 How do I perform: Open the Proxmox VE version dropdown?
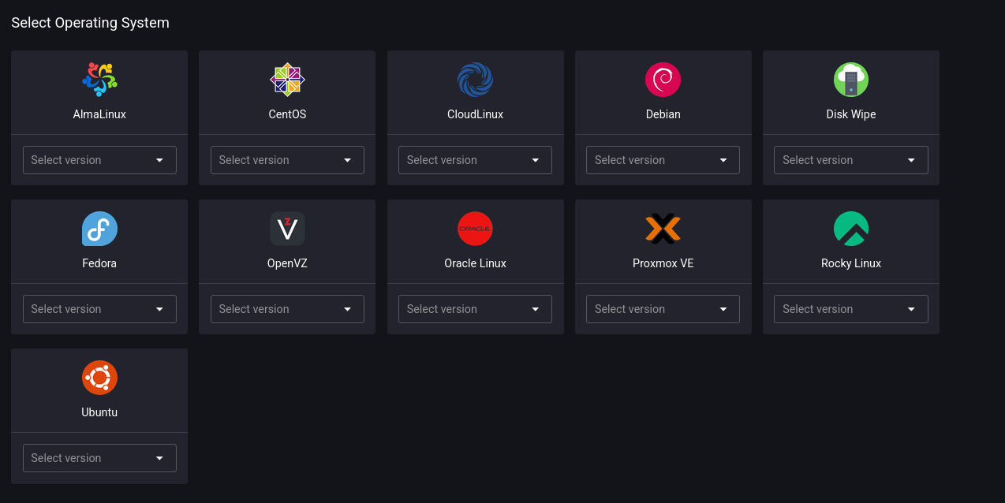click(x=663, y=308)
